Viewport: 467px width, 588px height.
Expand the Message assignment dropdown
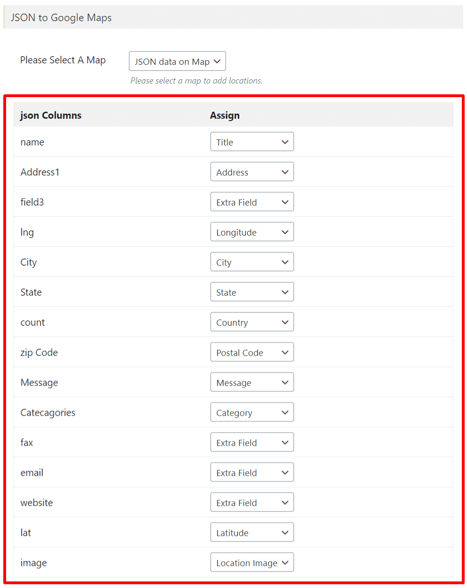click(252, 382)
